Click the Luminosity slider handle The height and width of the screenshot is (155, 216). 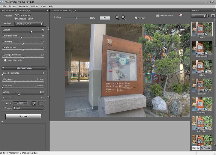pyautogui.click(x=23, y=44)
